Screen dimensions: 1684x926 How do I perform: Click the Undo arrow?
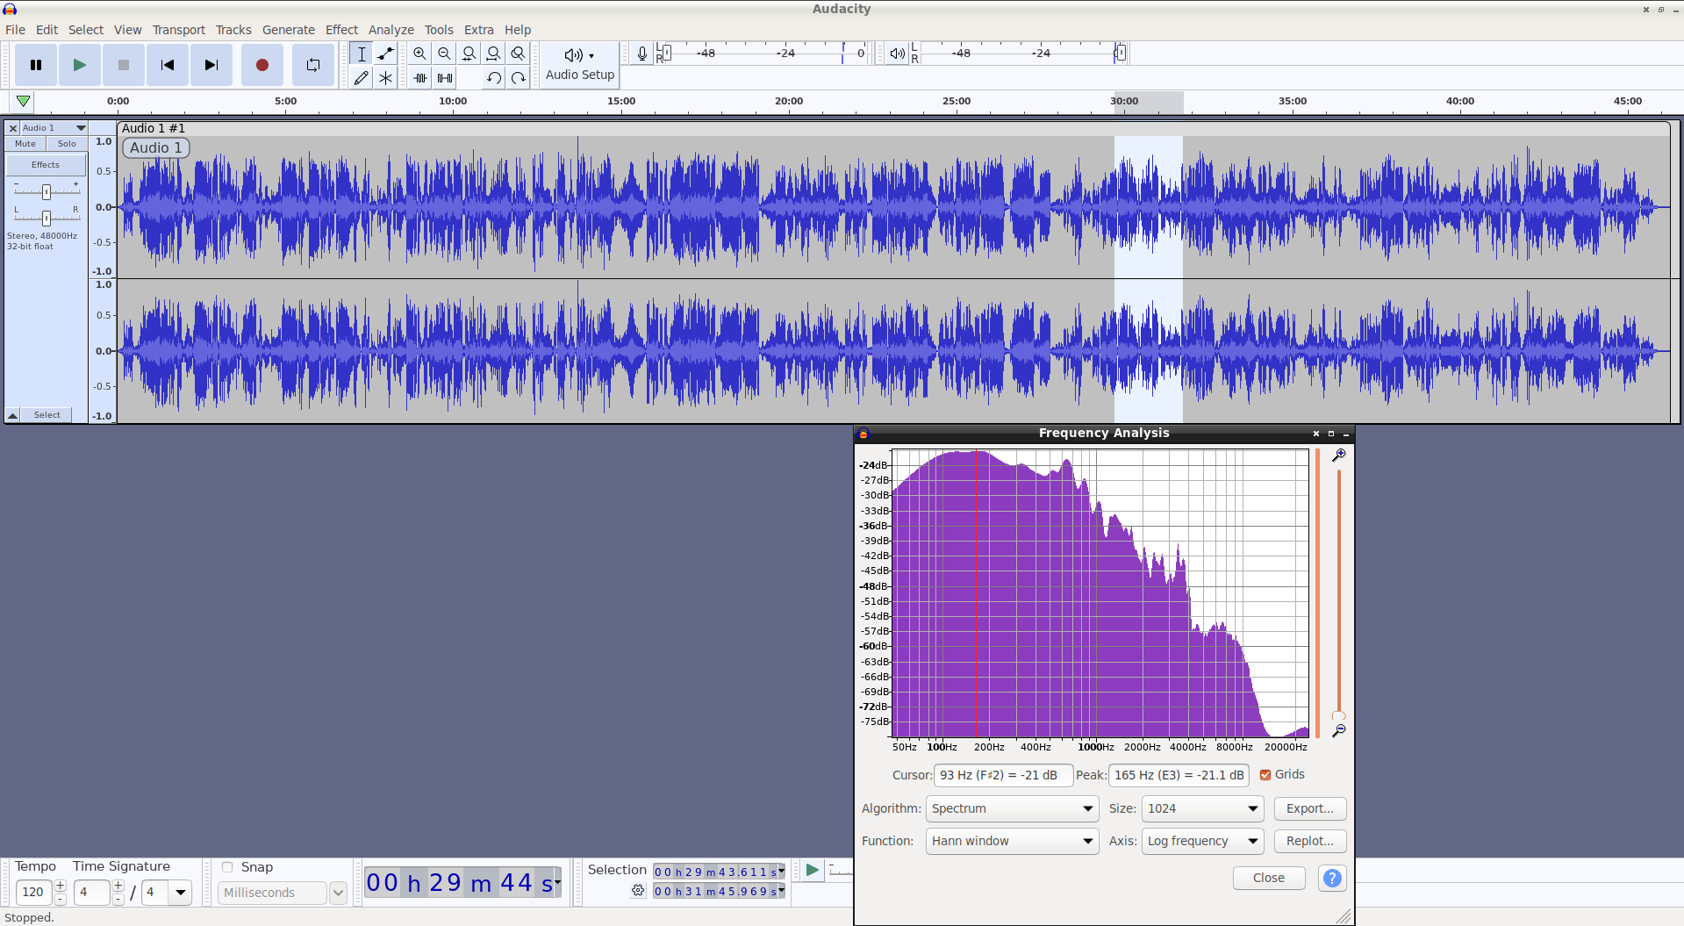(494, 78)
